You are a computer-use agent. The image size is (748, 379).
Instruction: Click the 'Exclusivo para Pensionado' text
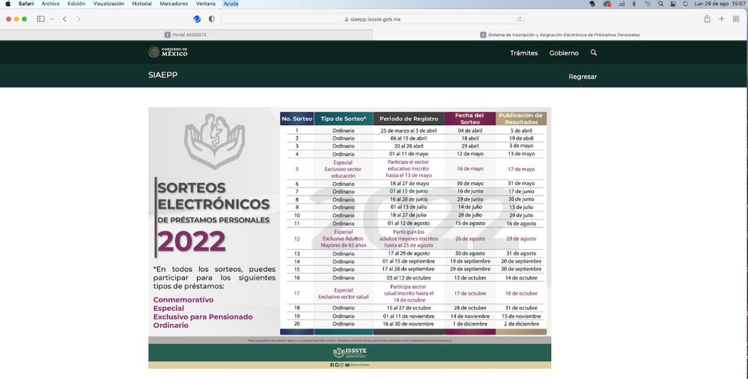click(203, 317)
